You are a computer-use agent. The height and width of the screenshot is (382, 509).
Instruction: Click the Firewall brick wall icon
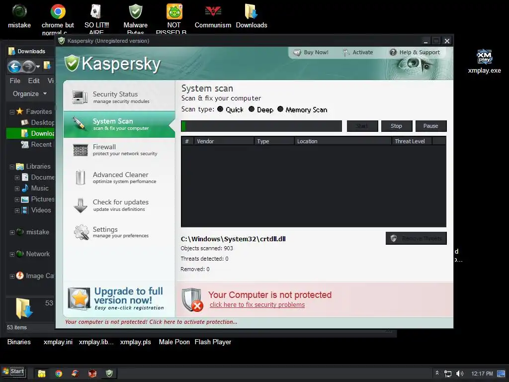[81, 150]
